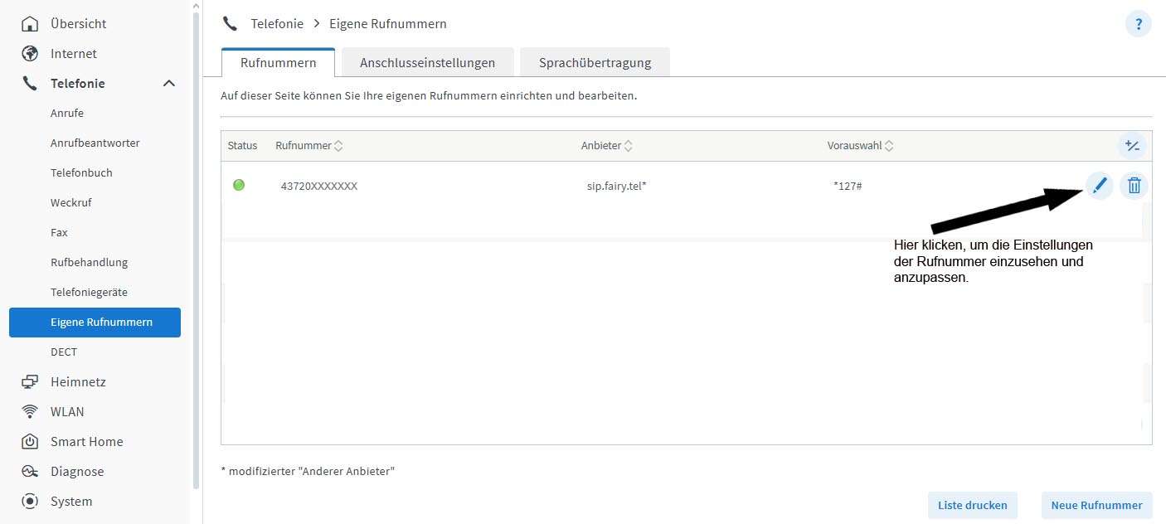Collapse the Telefonie menu chevron
Image resolution: width=1166 pixels, height=524 pixels.
pos(169,84)
